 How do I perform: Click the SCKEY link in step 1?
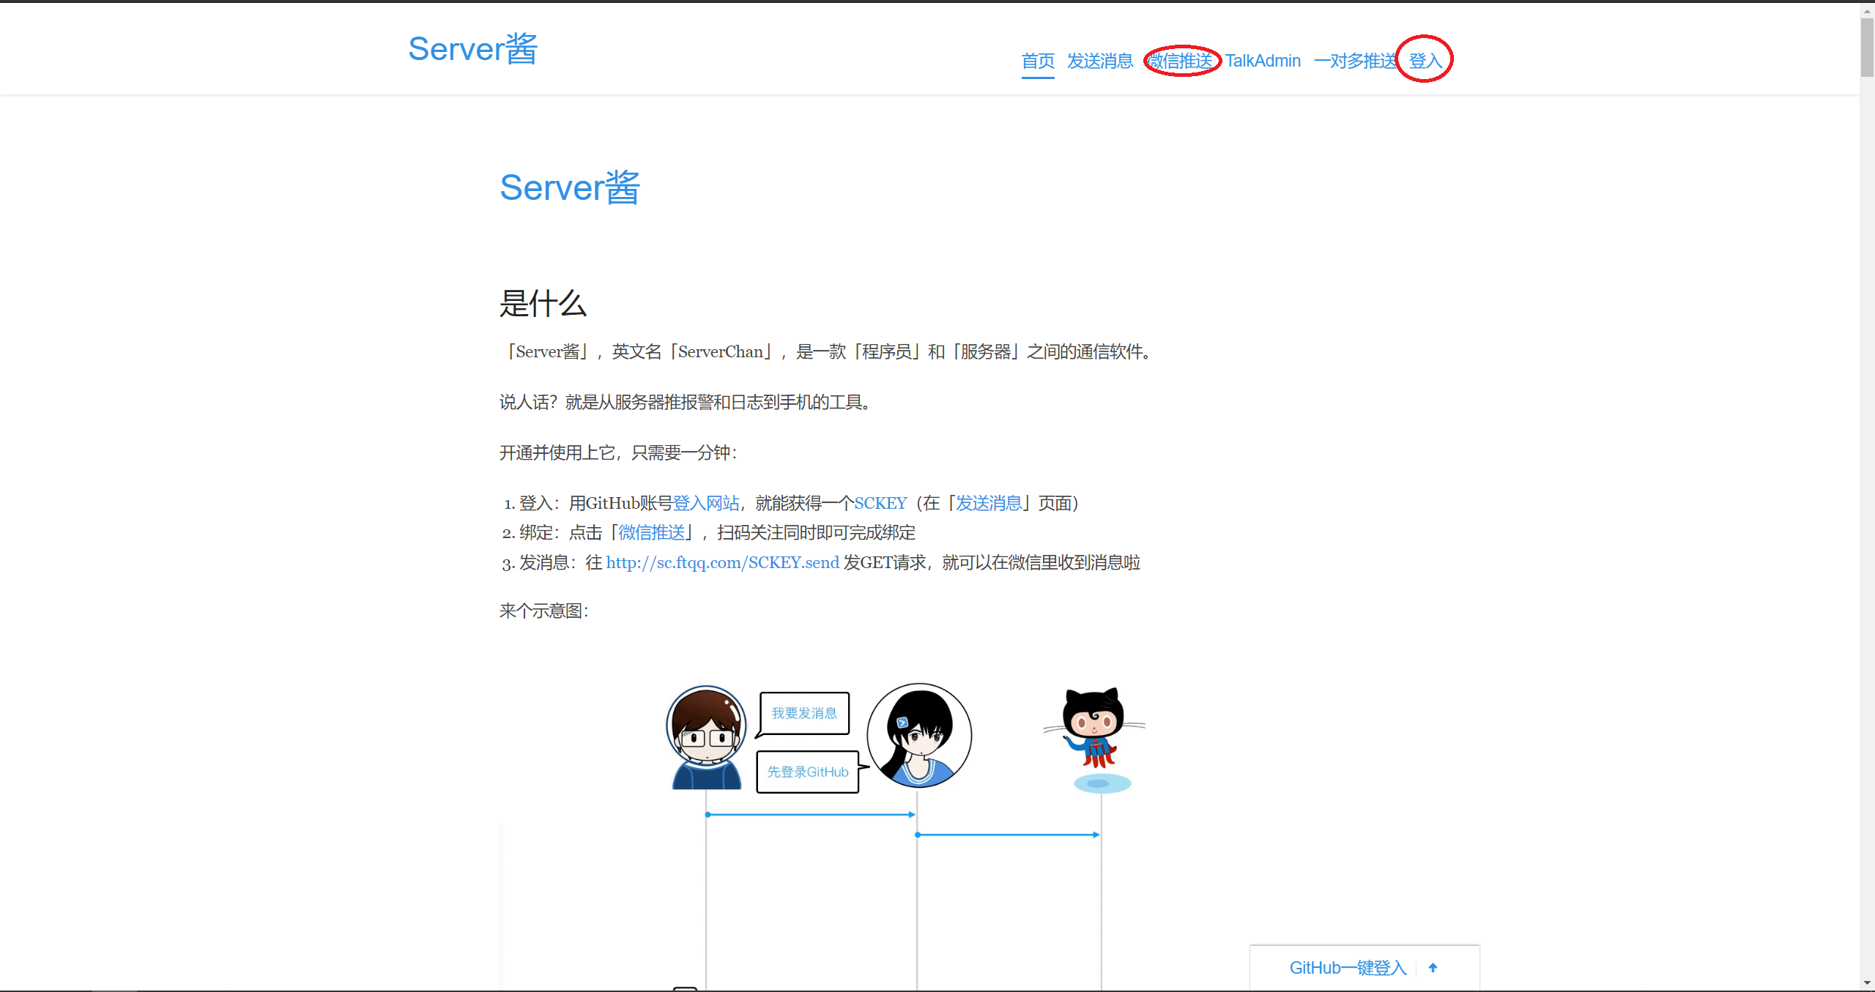click(x=880, y=503)
